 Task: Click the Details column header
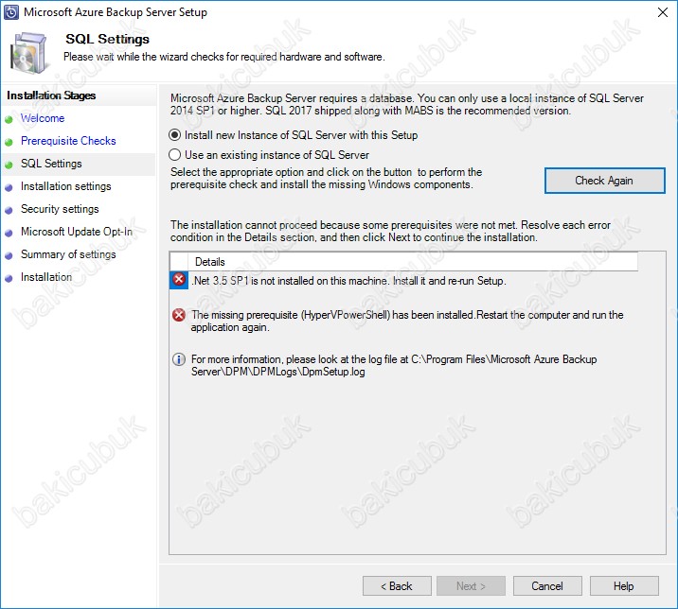click(x=413, y=262)
